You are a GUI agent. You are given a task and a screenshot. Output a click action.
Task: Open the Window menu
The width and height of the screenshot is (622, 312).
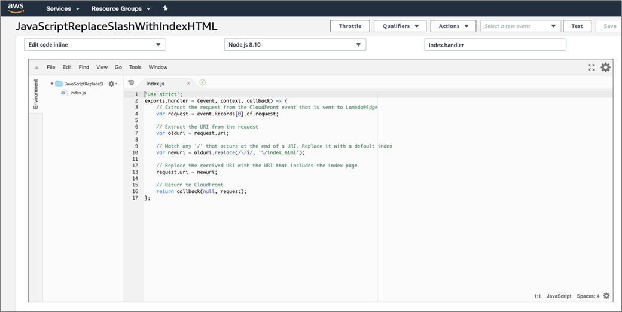pyautogui.click(x=158, y=67)
